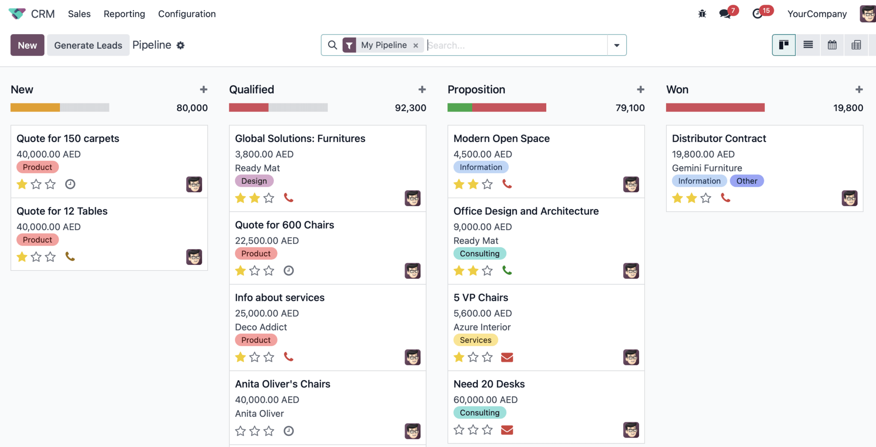Image resolution: width=876 pixels, height=447 pixels.
Task: Switch to the list view
Action: [808, 45]
